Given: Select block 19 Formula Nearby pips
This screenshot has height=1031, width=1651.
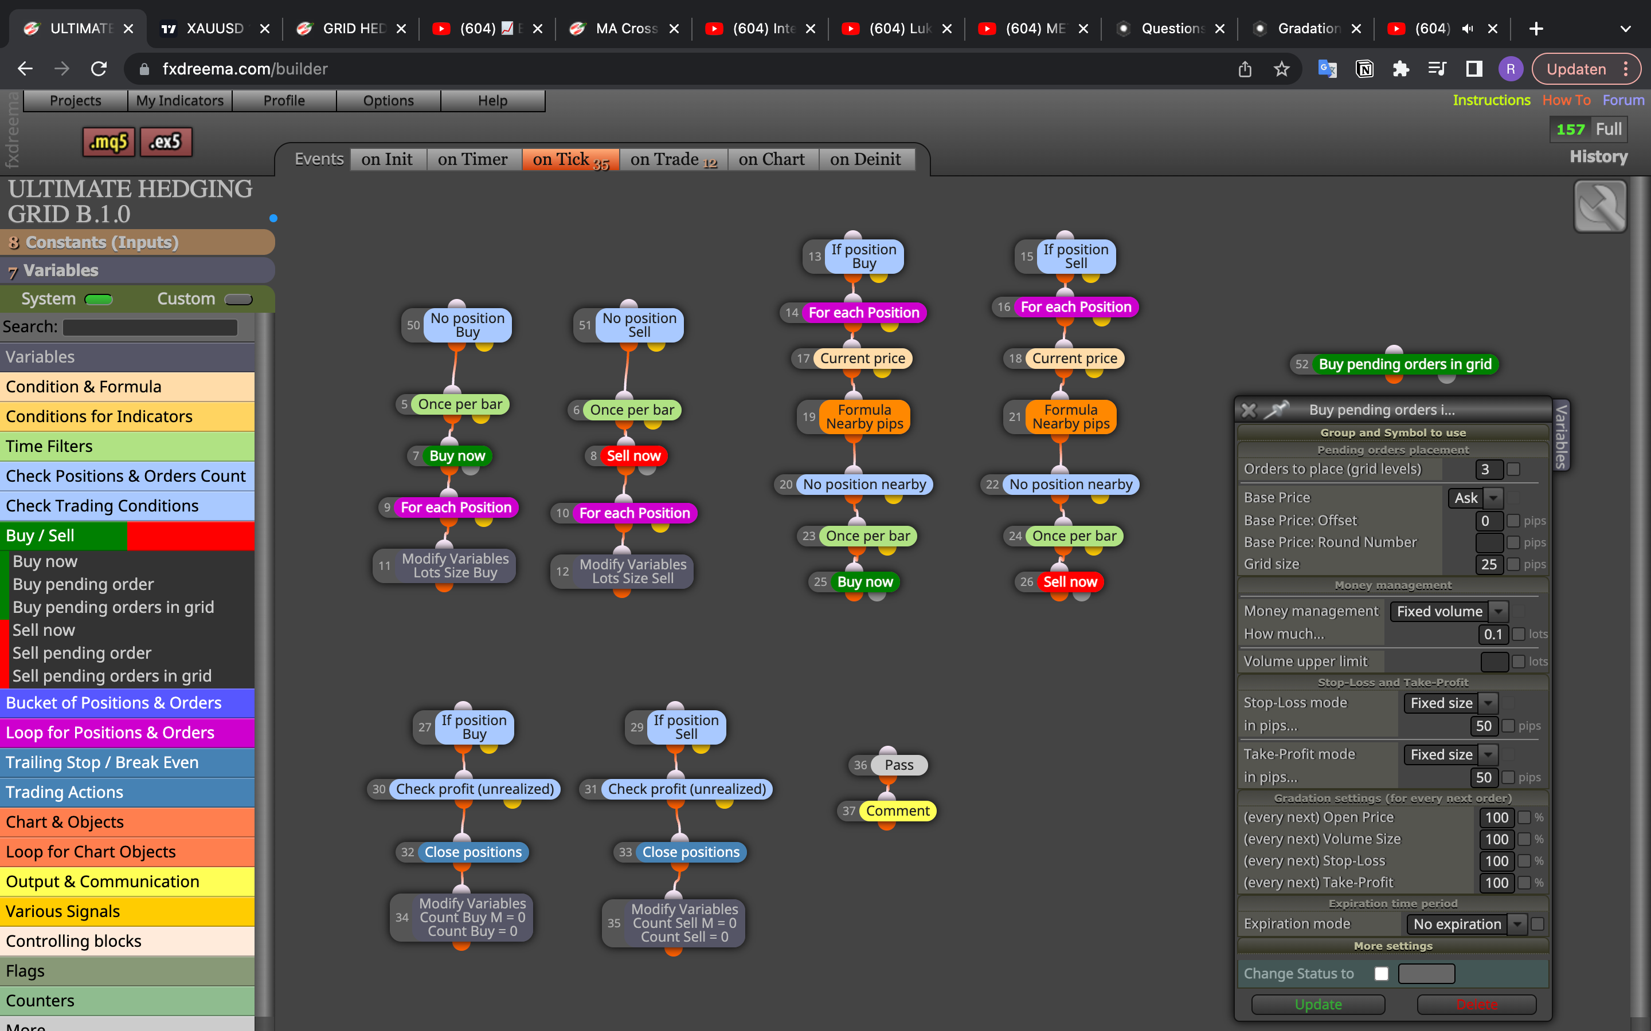Looking at the screenshot, I should [864, 416].
